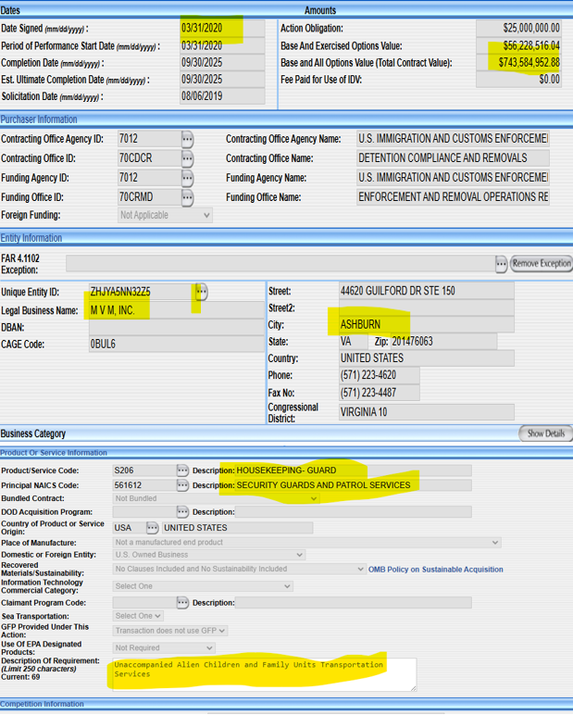Click Period of Performance Start Date field
Viewport: 573px width, 715px height.
click(x=222, y=46)
